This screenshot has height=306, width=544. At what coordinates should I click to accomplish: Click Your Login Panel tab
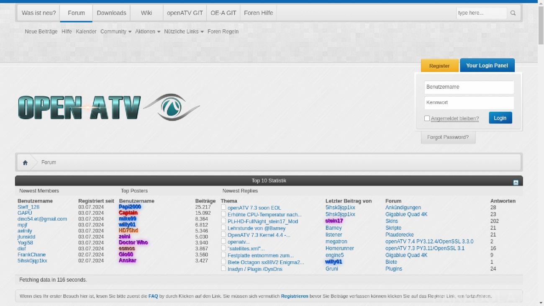click(x=487, y=65)
